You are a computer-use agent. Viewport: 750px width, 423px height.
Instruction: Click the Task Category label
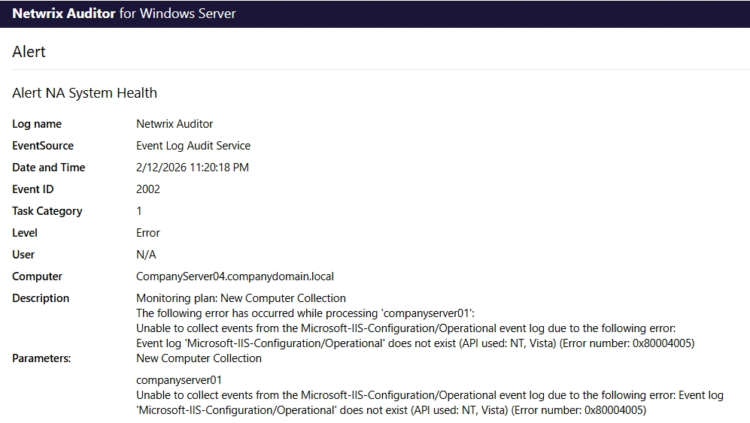pos(47,211)
